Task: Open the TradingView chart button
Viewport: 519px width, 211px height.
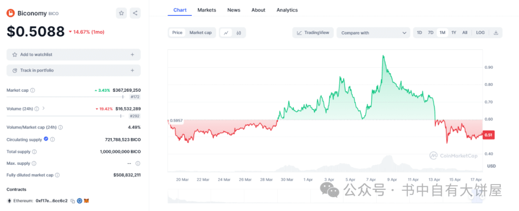Action: tap(313, 33)
